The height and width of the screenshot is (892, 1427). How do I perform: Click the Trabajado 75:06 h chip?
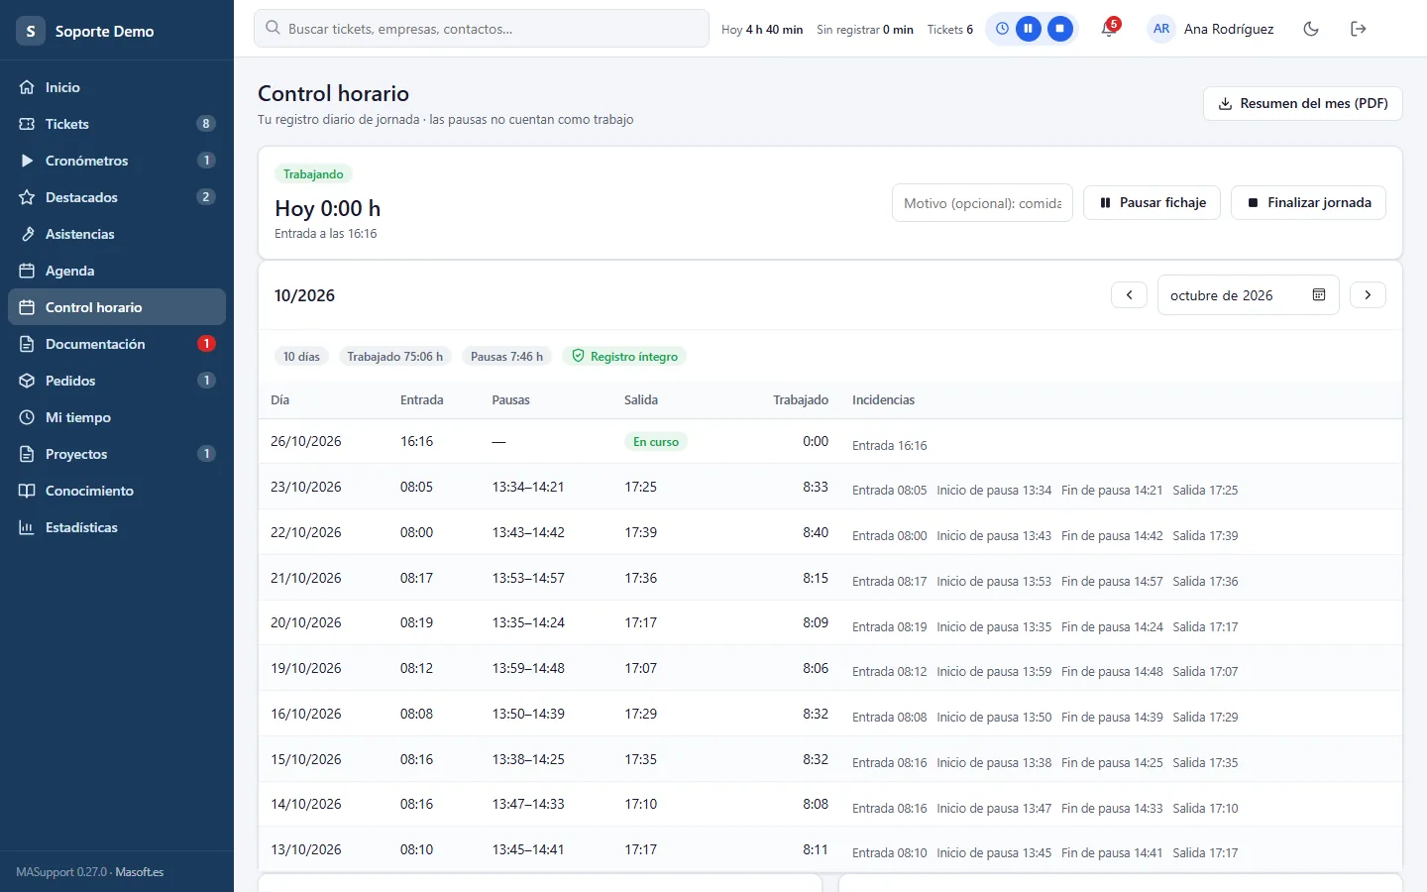(395, 357)
